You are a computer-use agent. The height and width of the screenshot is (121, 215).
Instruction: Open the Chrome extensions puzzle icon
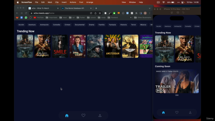point(136,13)
